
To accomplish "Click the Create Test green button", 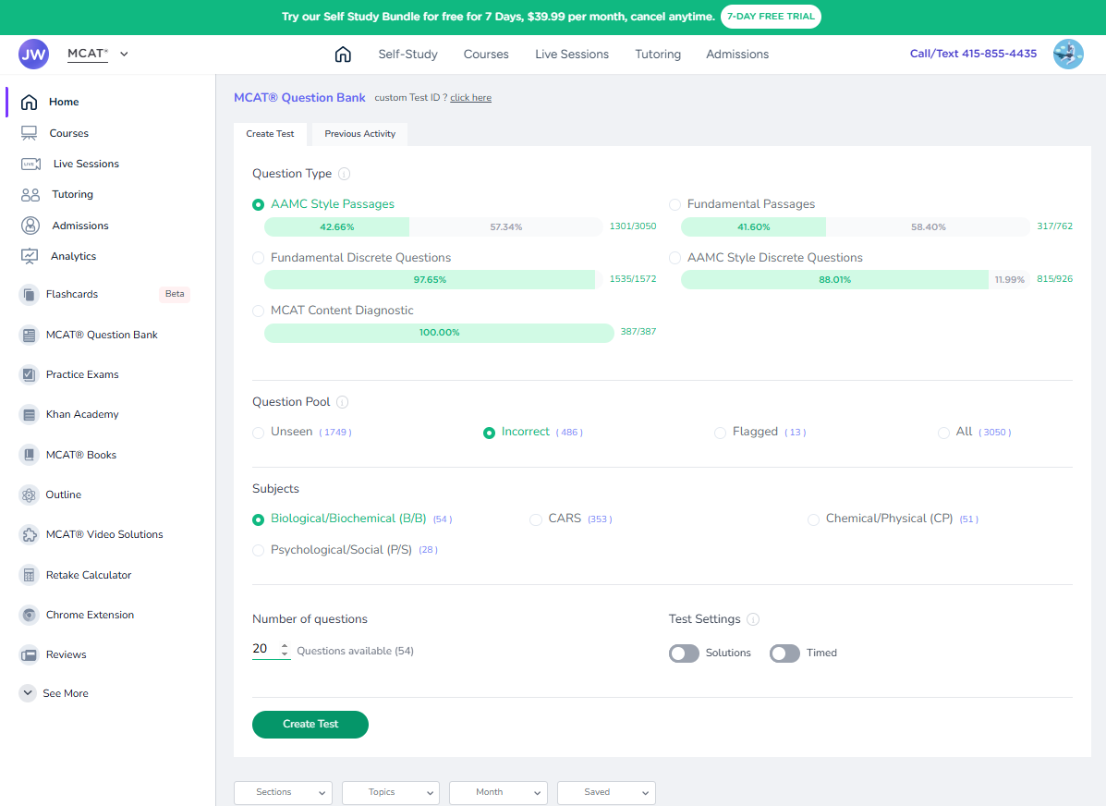I will point(310,725).
